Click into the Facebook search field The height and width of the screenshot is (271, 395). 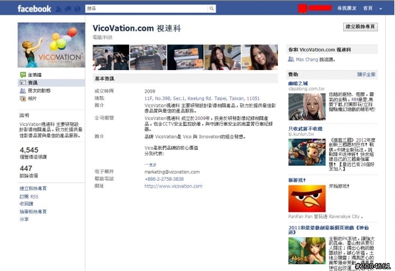tap(147, 9)
